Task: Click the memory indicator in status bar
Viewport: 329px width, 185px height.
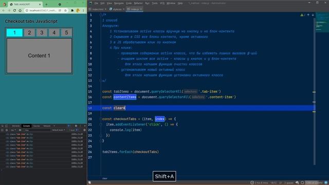Action: click(314, 183)
